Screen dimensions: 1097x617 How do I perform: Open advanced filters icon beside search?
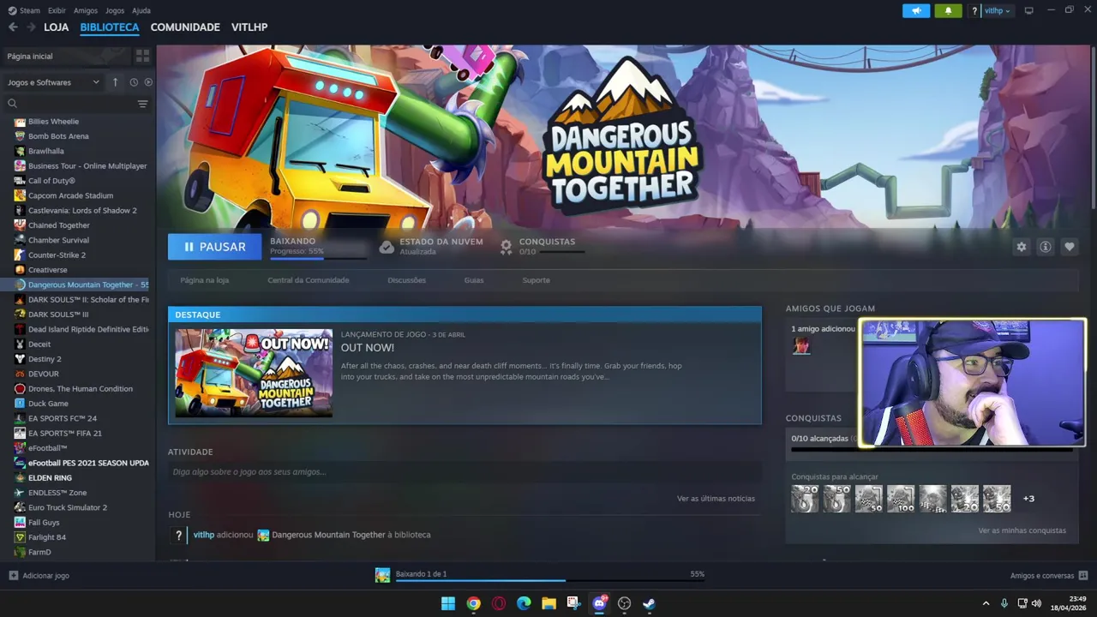click(x=142, y=104)
